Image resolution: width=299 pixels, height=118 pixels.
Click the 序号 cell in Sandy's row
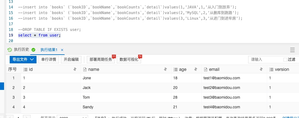point(13,107)
